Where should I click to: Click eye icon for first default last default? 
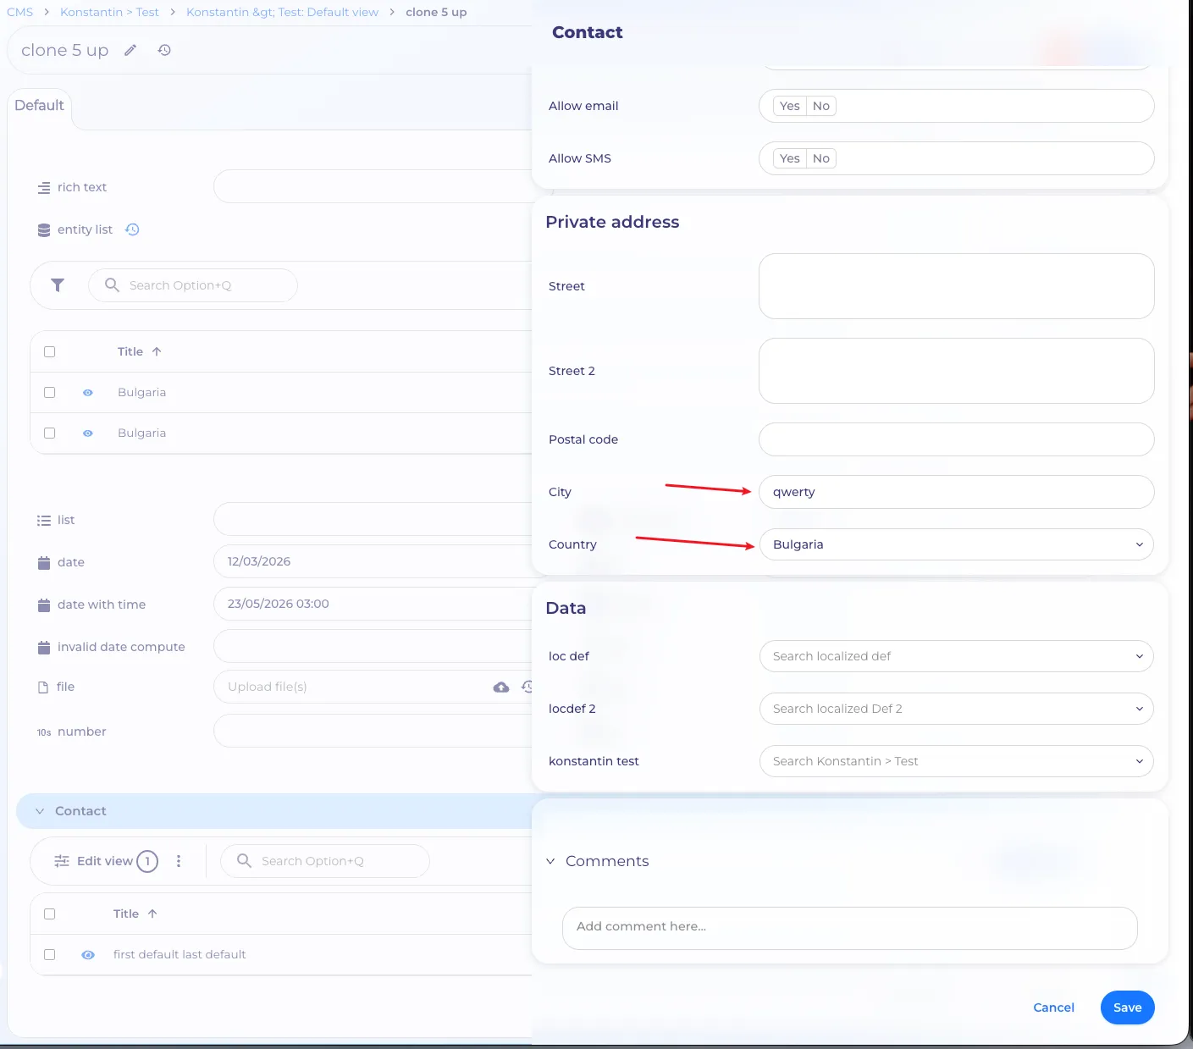tap(88, 955)
